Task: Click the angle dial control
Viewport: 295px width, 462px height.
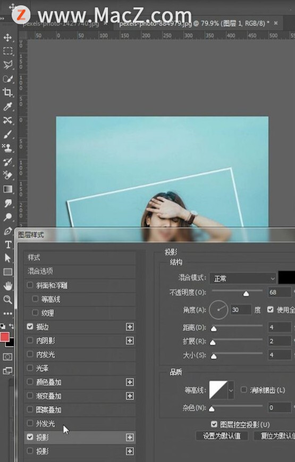Action: tap(218, 310)
